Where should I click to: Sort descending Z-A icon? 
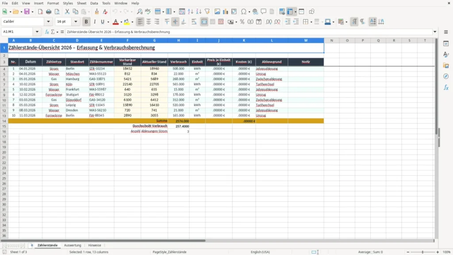click(x=199, y=12)
